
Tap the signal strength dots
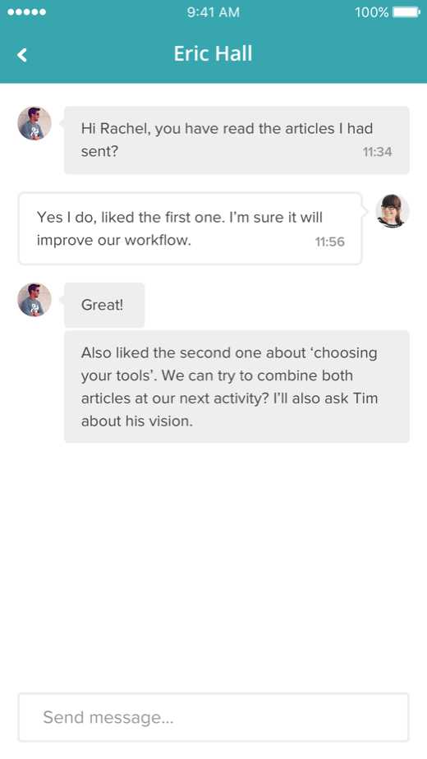pos(26,12)
